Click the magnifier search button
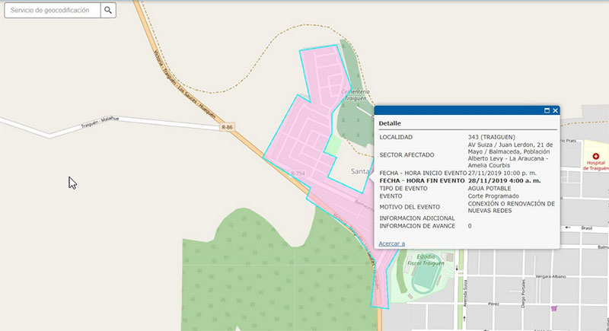Screen dimensions: 609x331 click(108, 11)
